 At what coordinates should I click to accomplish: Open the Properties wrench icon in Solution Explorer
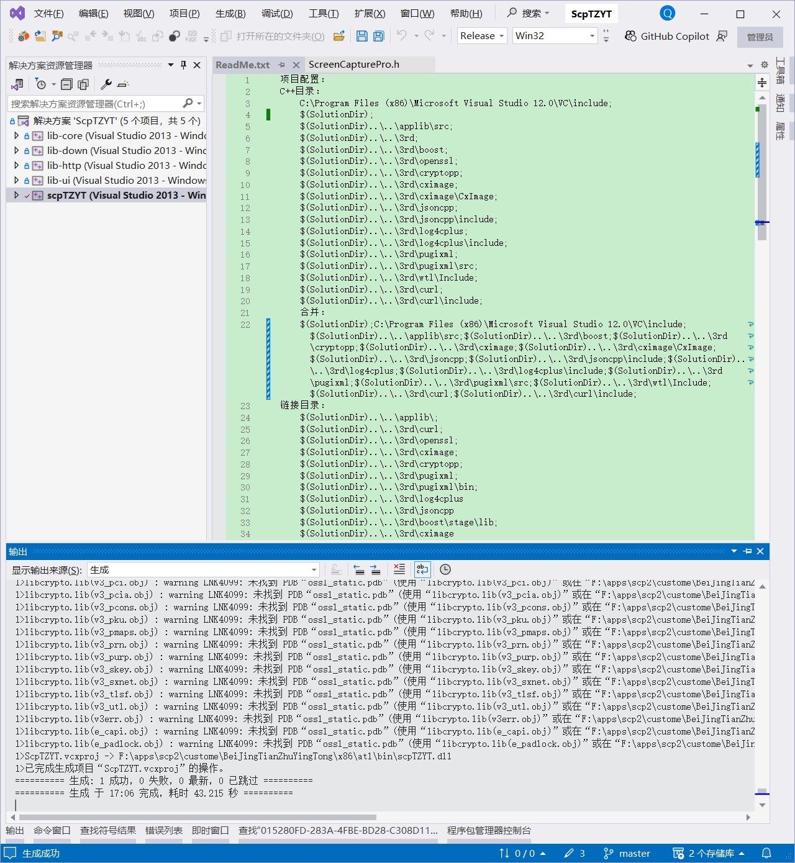pos(106,84)
